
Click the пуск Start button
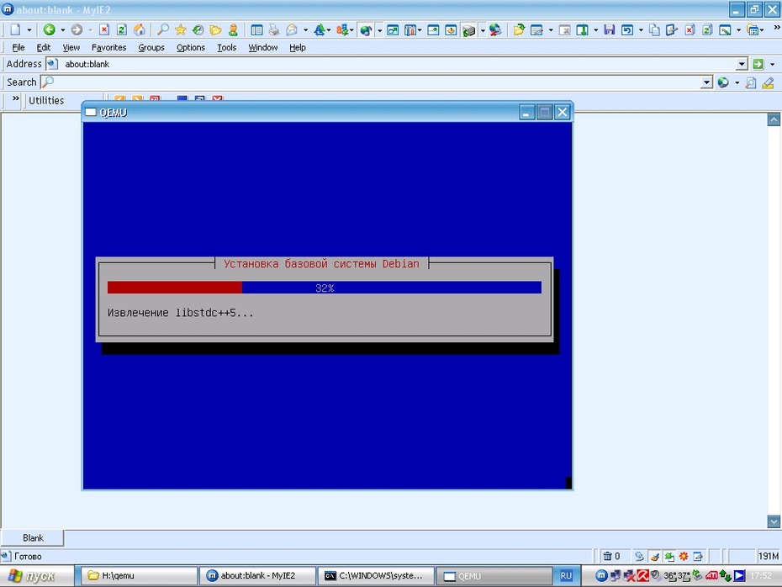pos(37,575)
